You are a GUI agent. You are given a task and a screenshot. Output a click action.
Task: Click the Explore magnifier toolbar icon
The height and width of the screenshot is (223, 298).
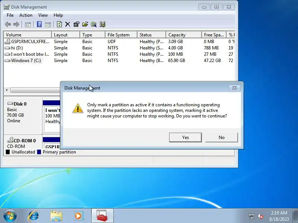(x=93, y=24)
